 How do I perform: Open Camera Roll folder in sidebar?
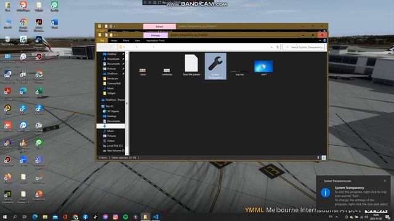(113, 83)
